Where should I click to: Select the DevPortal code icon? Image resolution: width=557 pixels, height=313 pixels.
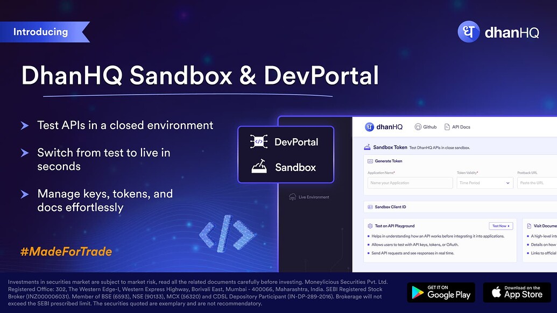[259, 141]
